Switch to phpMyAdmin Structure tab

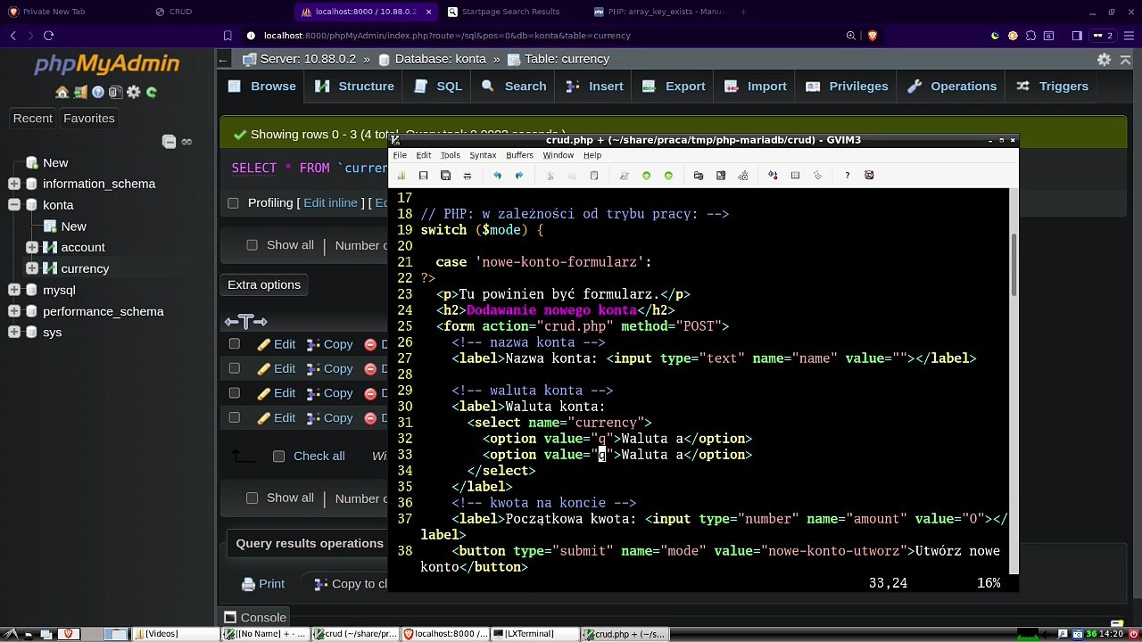coord(354,86)
